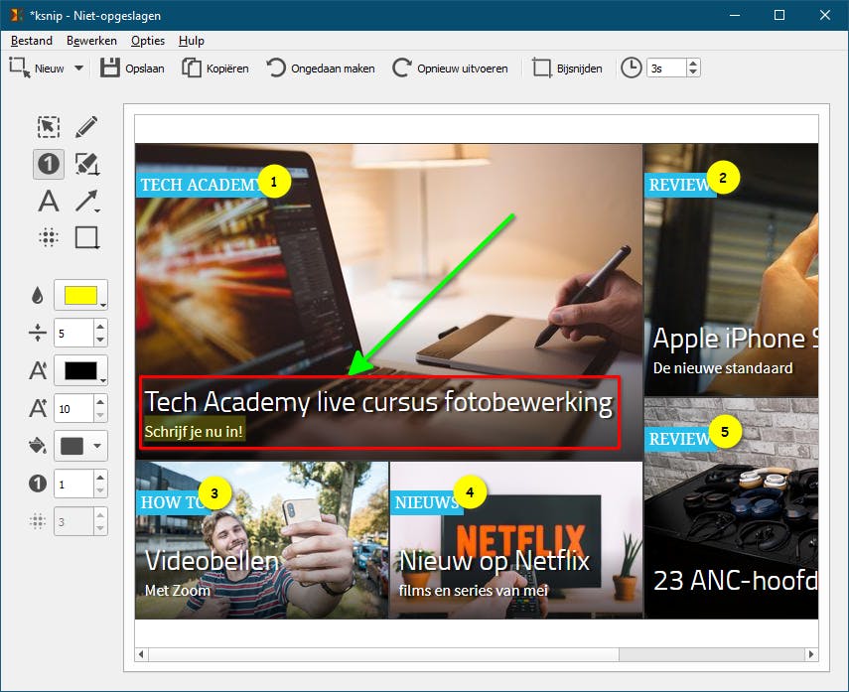
Task: Click the Tech Academy live cursus headline
Action: (378, 402)
